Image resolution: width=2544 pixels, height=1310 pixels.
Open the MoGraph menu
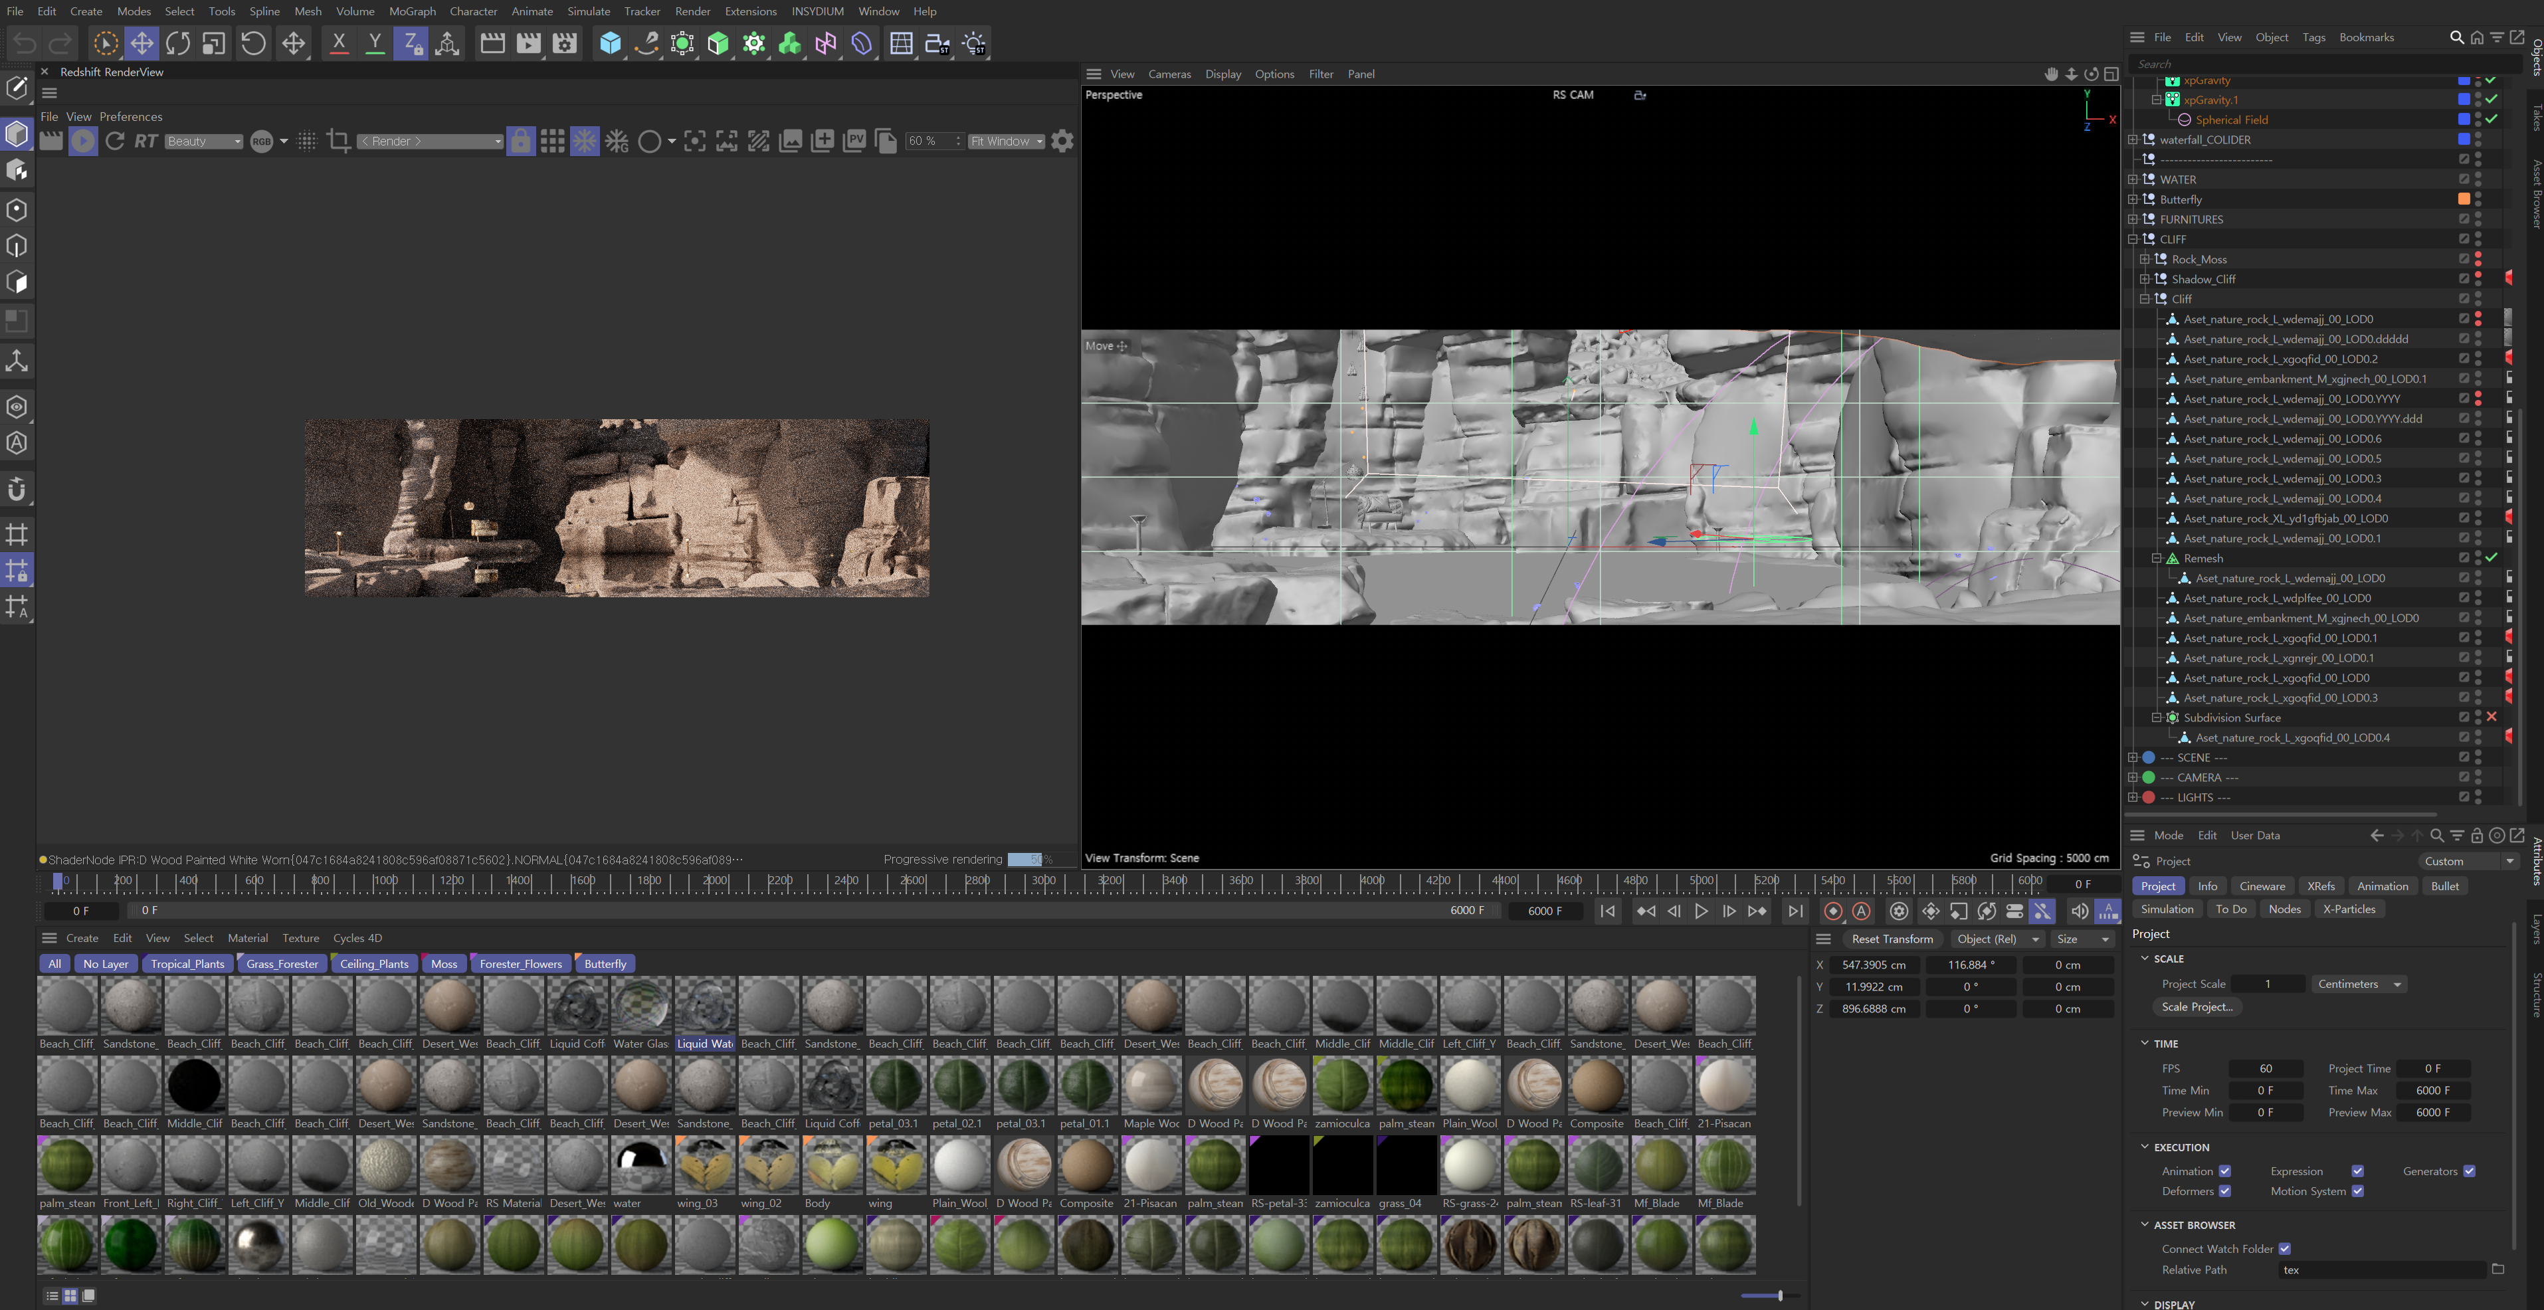(412, 11)
